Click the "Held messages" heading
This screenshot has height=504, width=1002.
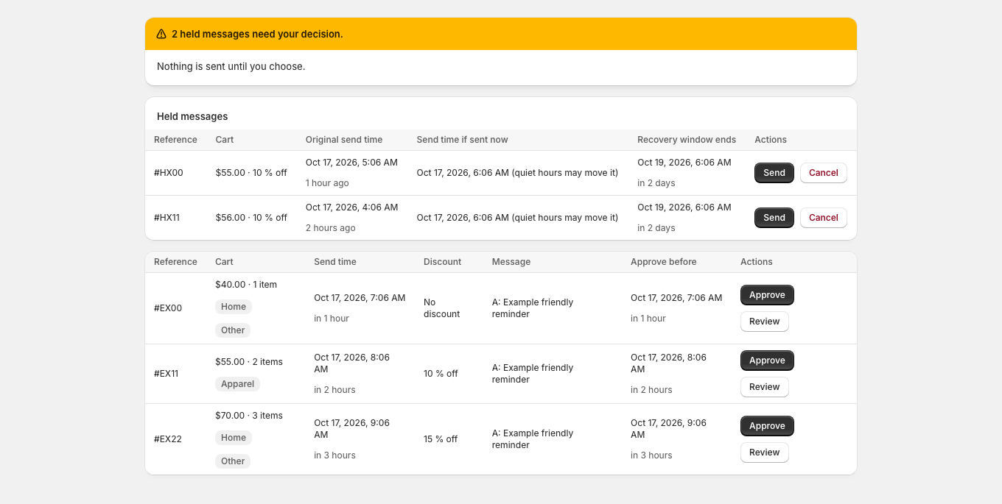[192, 116]
